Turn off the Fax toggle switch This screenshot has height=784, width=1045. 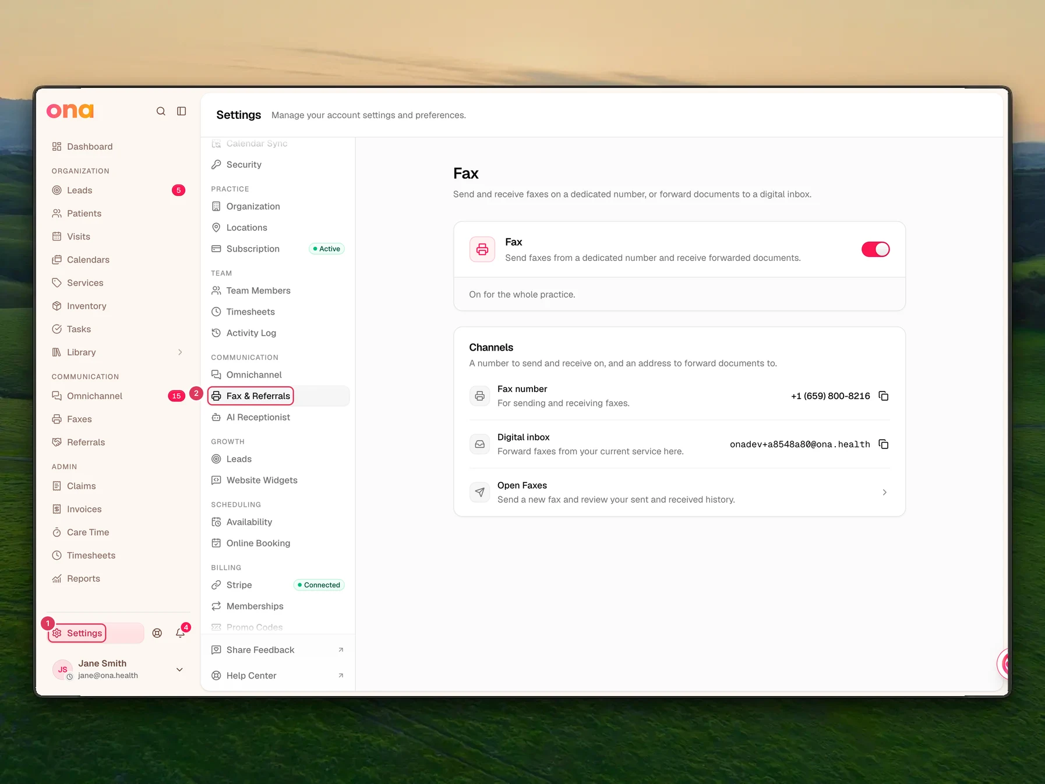[875, 249]
